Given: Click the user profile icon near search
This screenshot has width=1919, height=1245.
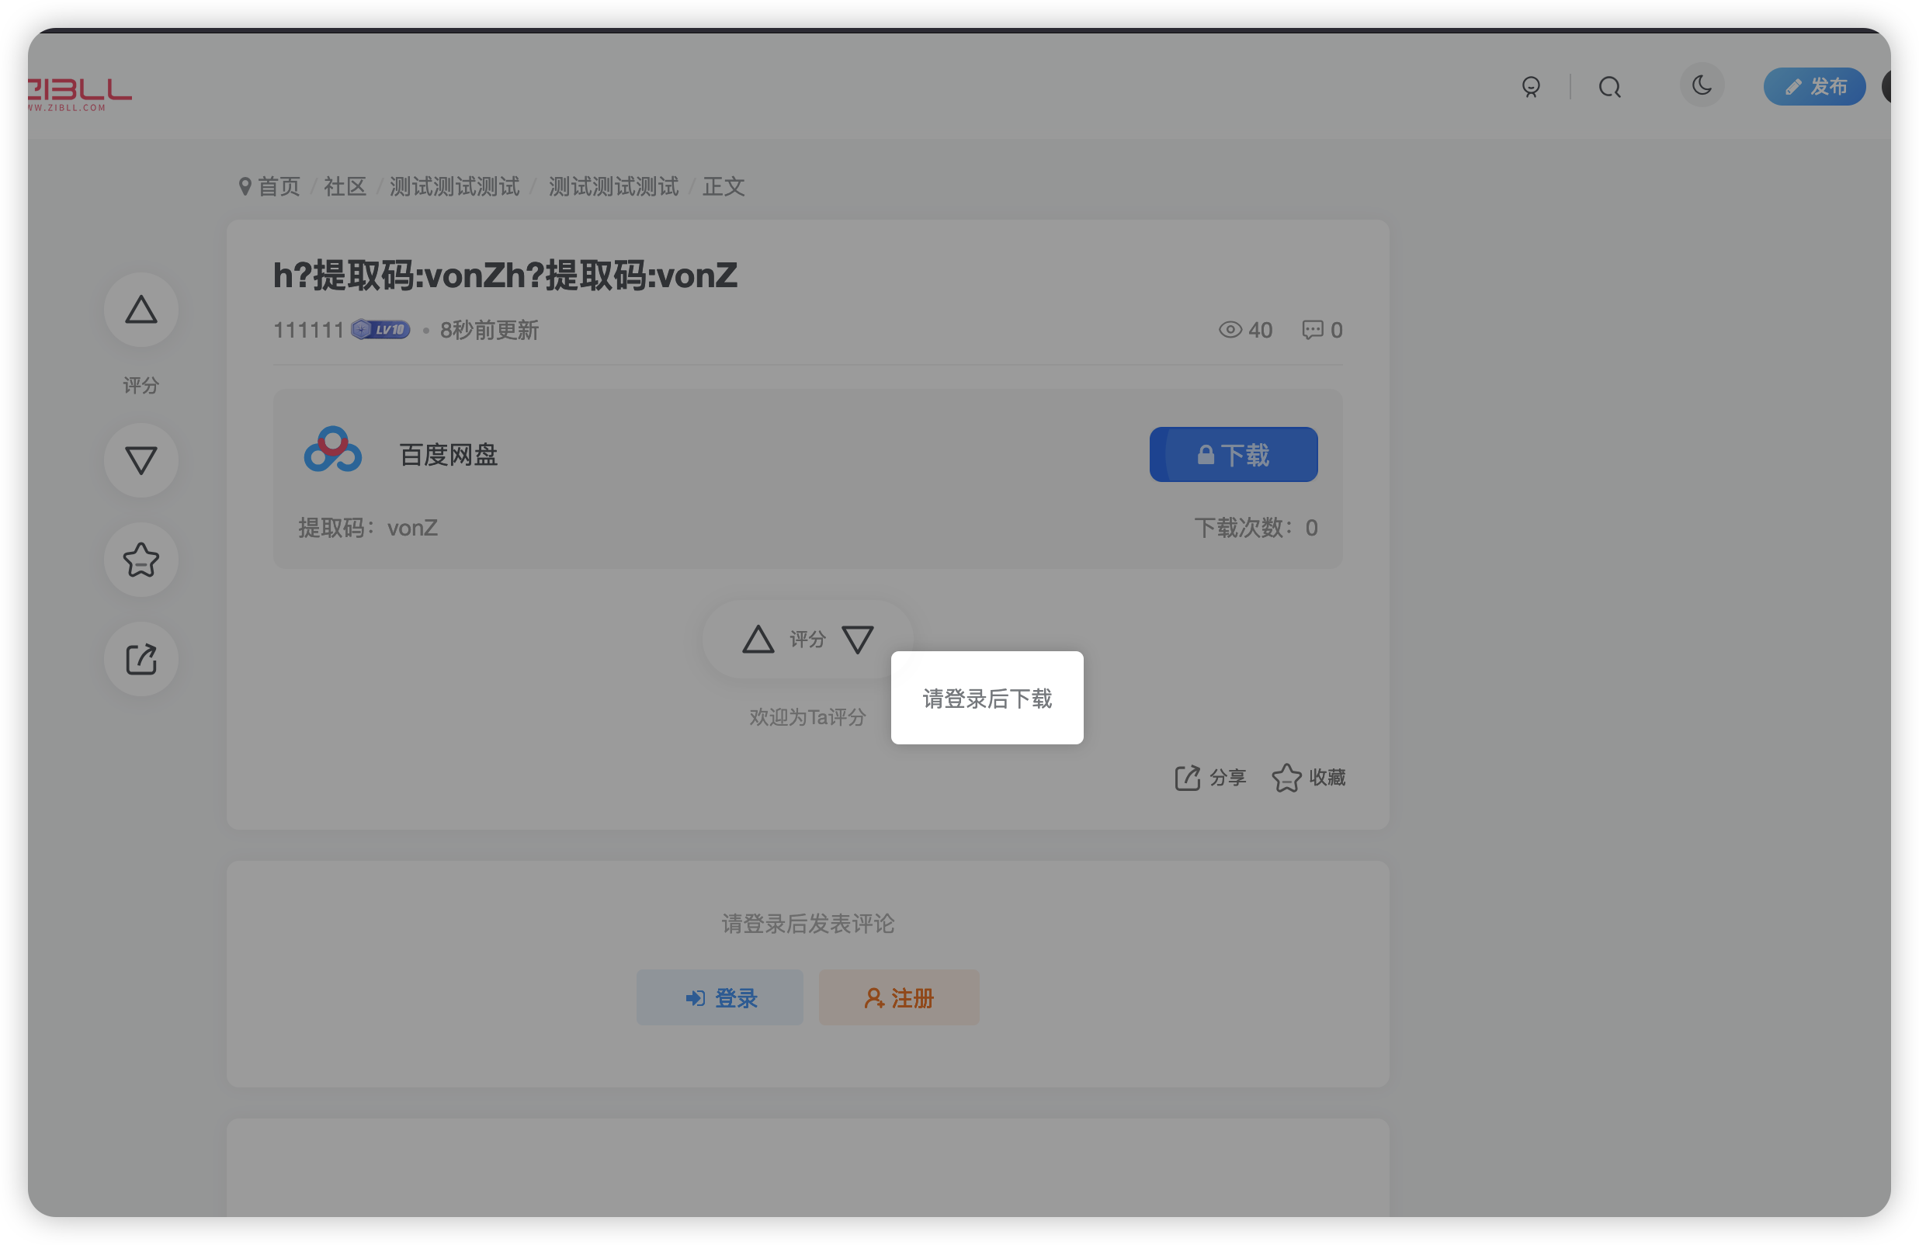Looking at the screenshot, I should 1530,86.
